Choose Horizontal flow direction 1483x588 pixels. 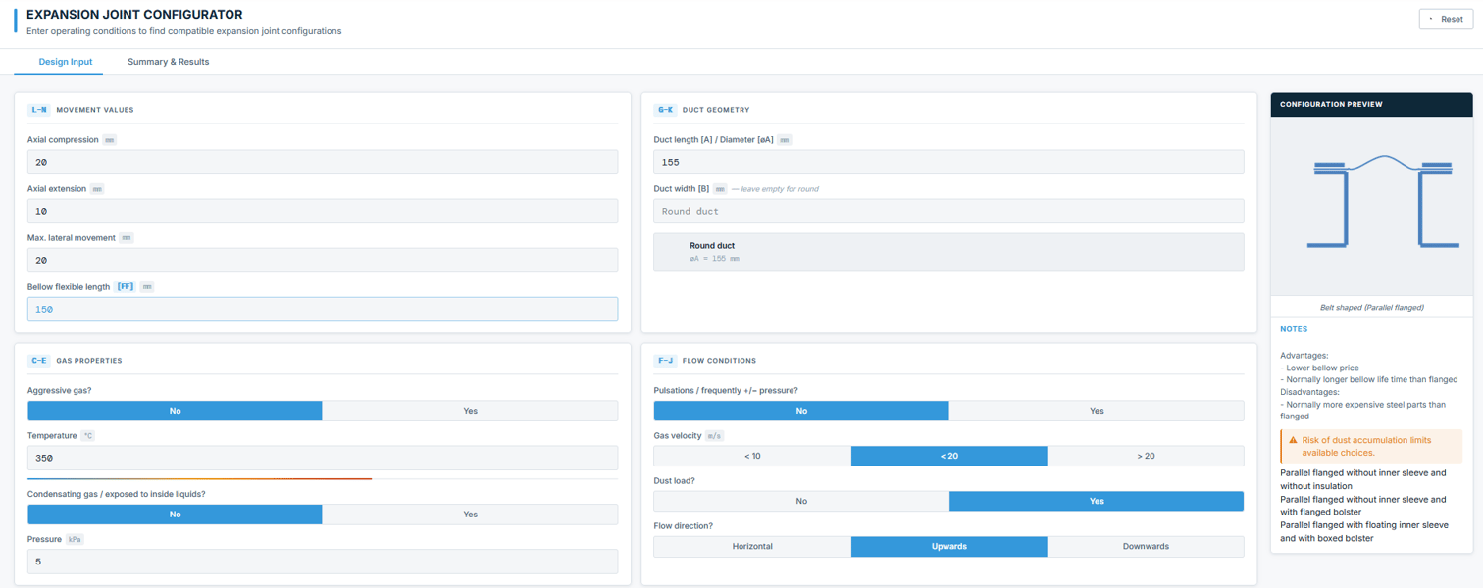[x=752, y=546]
